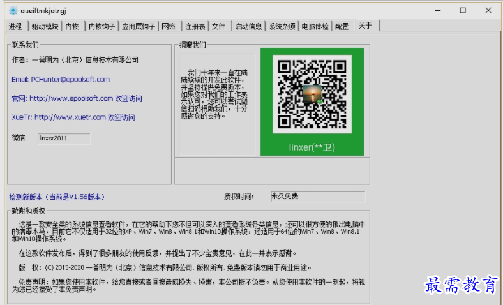
Task: Open the 进程 tab
Action: (16, 26)
